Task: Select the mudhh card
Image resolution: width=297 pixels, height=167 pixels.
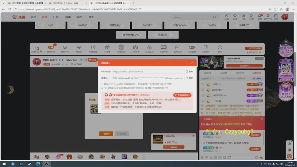Action: (x=212, y=25)
